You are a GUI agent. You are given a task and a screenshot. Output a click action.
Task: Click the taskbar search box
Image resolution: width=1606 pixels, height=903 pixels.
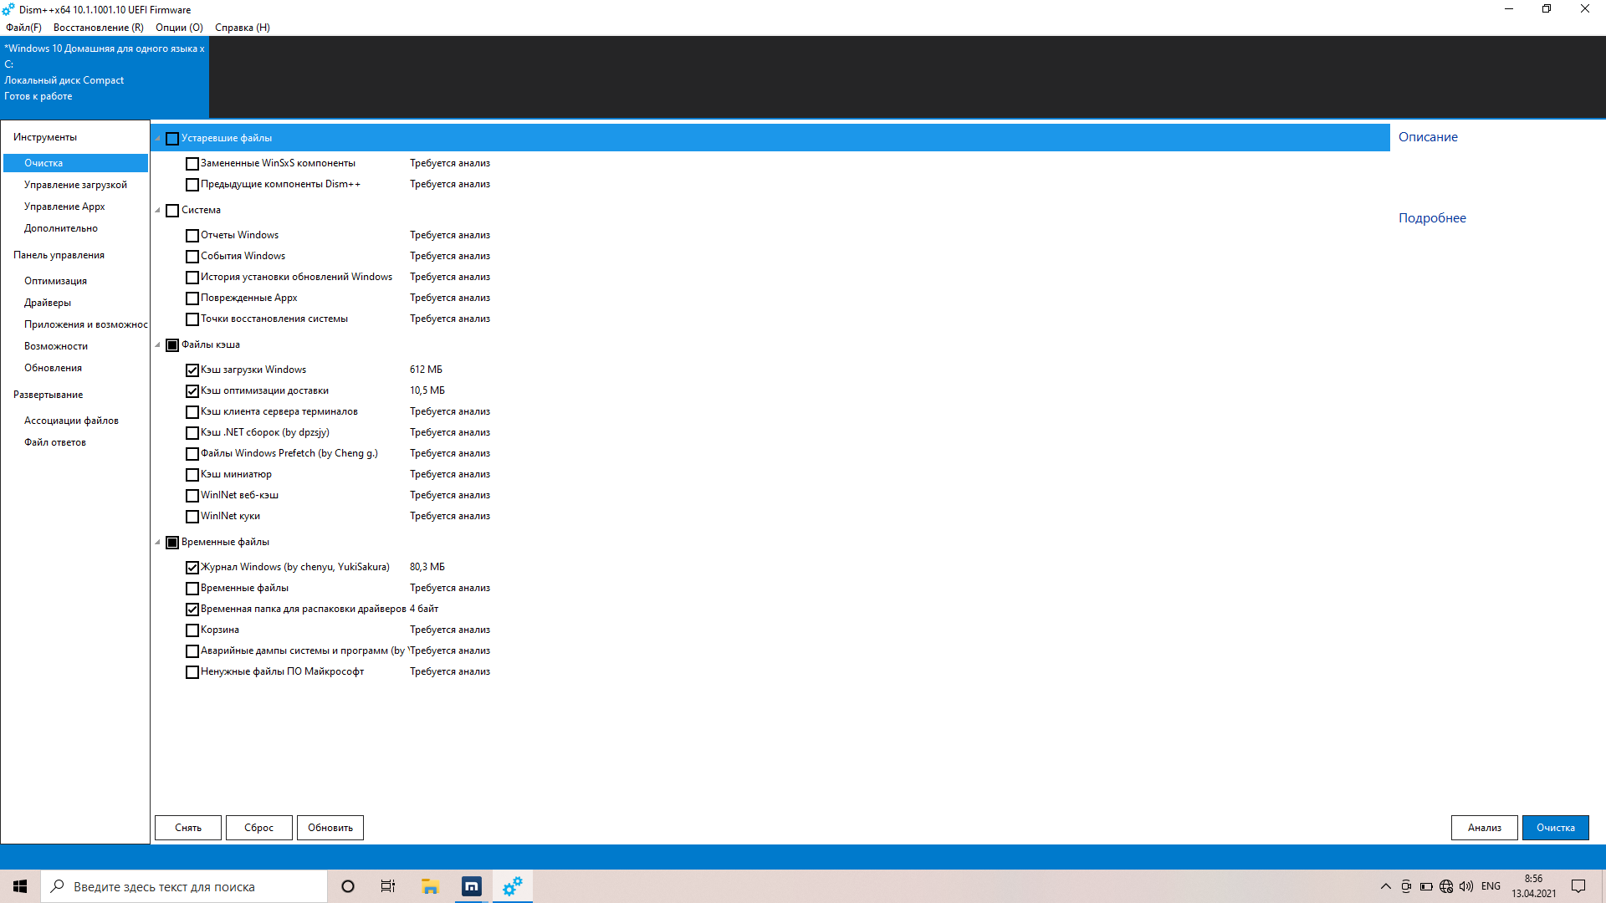point(184,886)
